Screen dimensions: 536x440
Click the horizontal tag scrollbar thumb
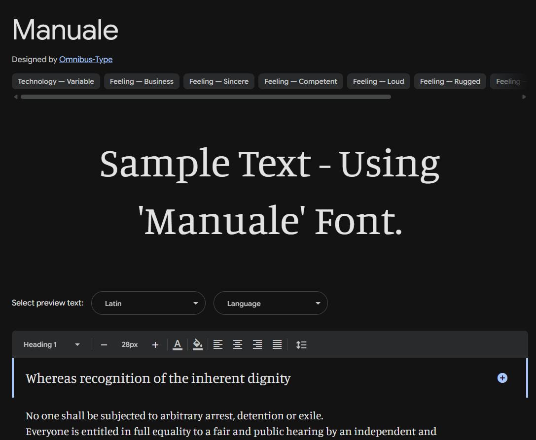206,97
